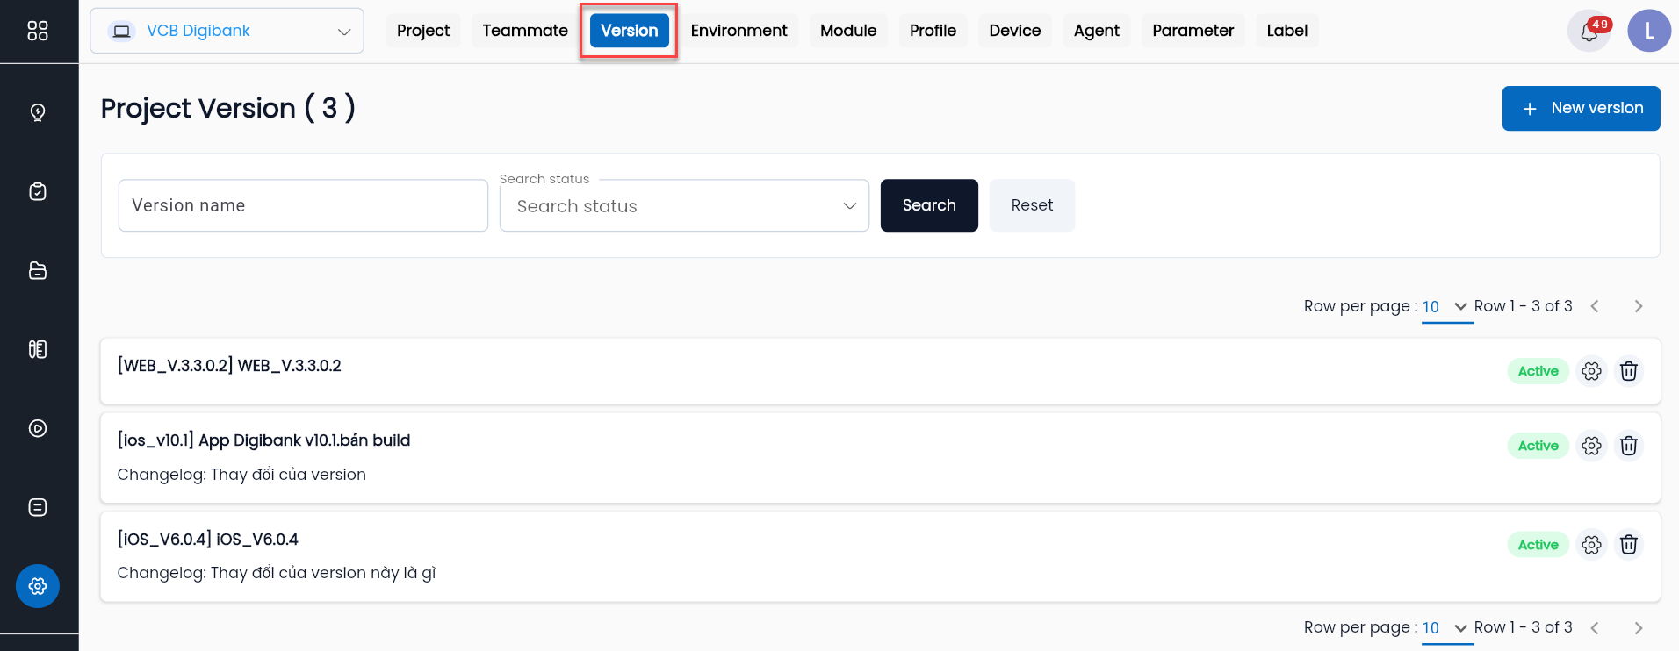This screenshot has width=1679, height=651.
Task: Switch to the Environment tab
Action: point(739,31)
